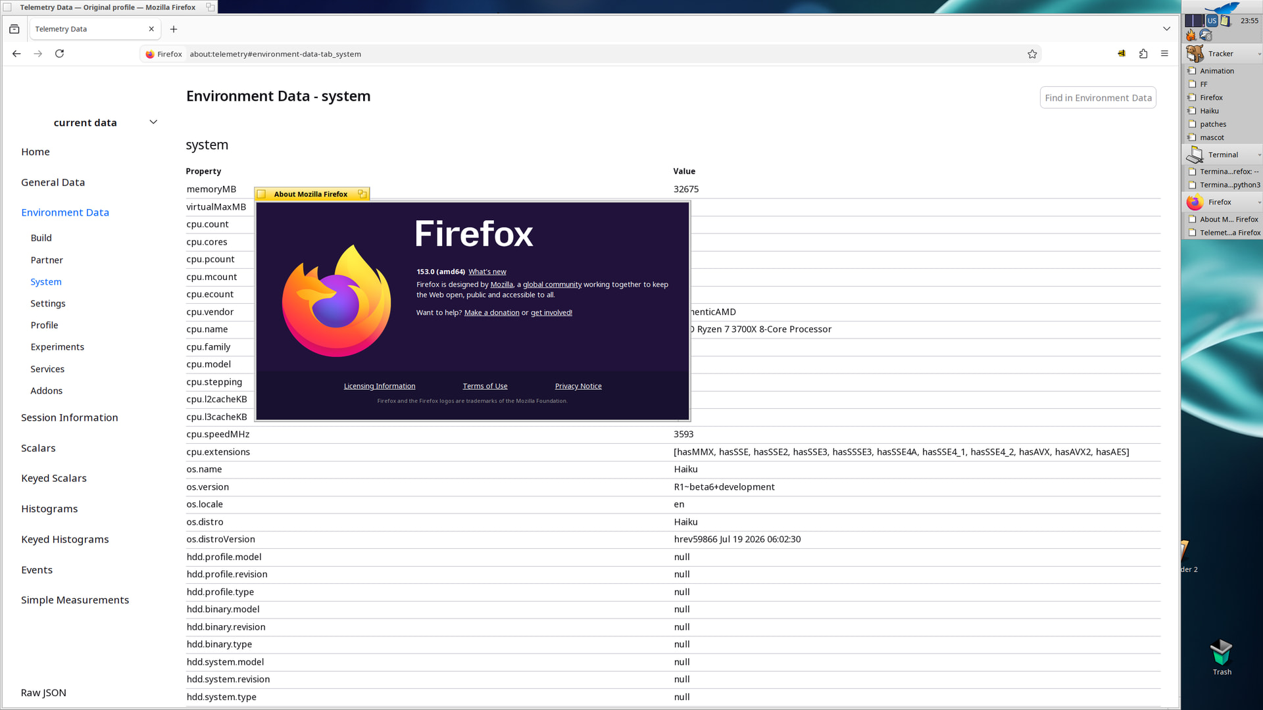Close the About Mozilla Firefox window
1263x710 pixels.
pyautogui.click(x=262, y=195)
